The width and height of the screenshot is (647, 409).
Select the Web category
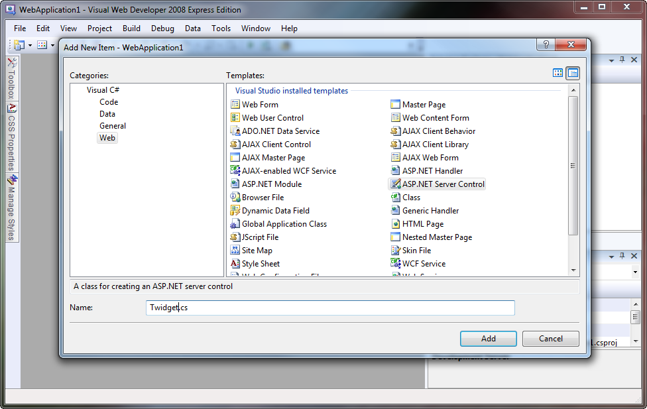tap(107, 138)
